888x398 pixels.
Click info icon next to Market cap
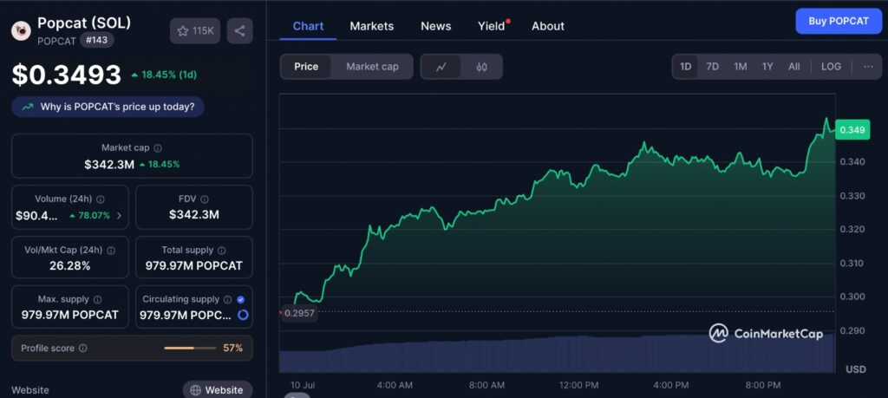tap(158, 147)
